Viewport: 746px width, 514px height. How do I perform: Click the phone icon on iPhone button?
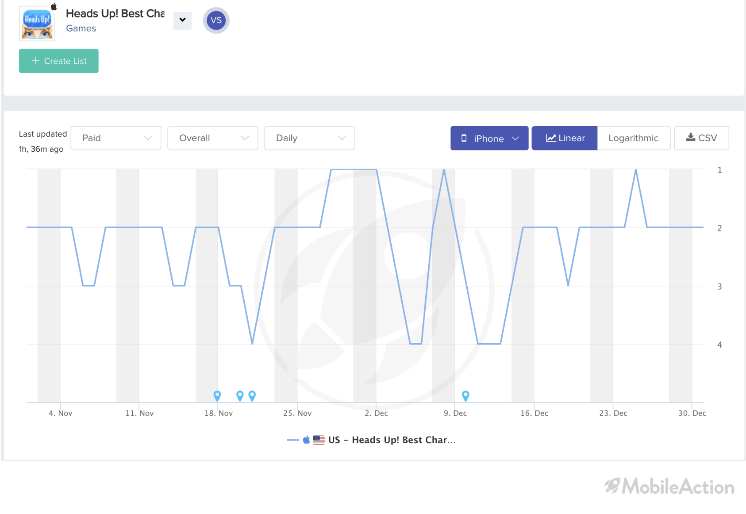point(464,138)
